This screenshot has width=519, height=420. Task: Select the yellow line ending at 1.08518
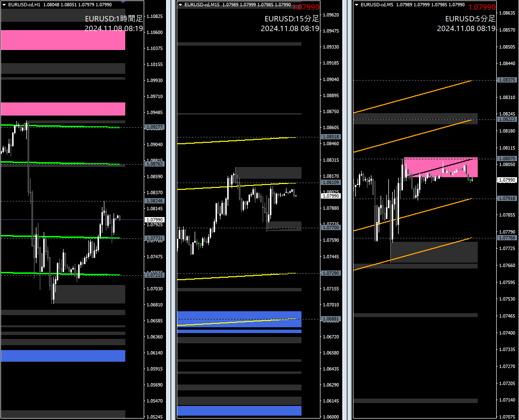(x=236, y=140)
